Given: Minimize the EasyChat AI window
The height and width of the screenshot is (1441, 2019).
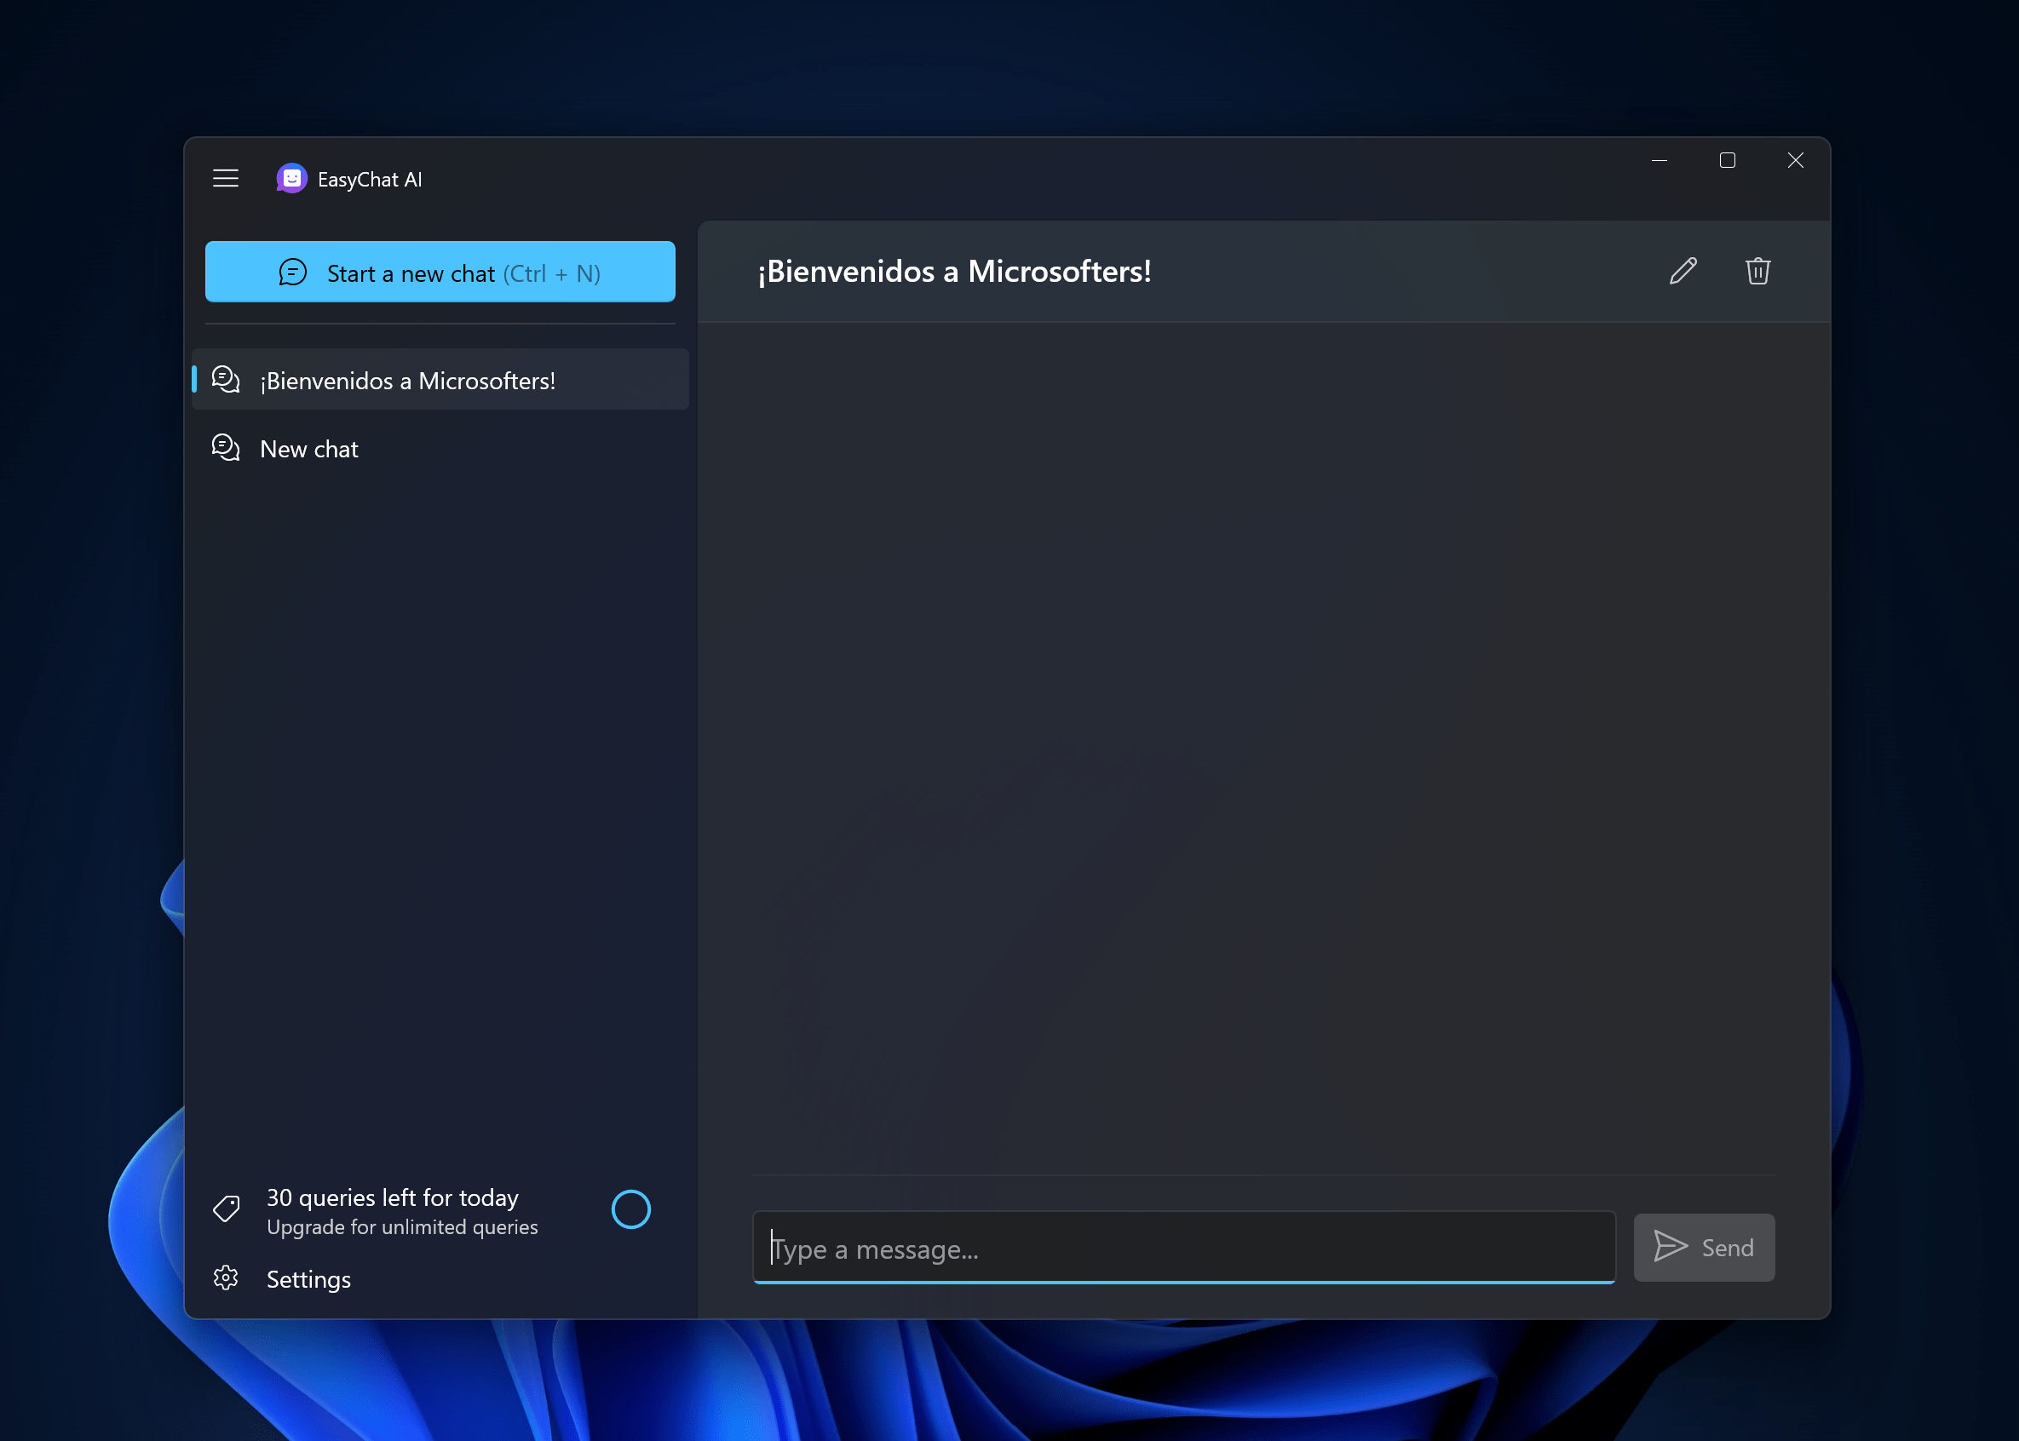Looking at the screenshot, I should pyautogui.click(x=1659, y=161).
